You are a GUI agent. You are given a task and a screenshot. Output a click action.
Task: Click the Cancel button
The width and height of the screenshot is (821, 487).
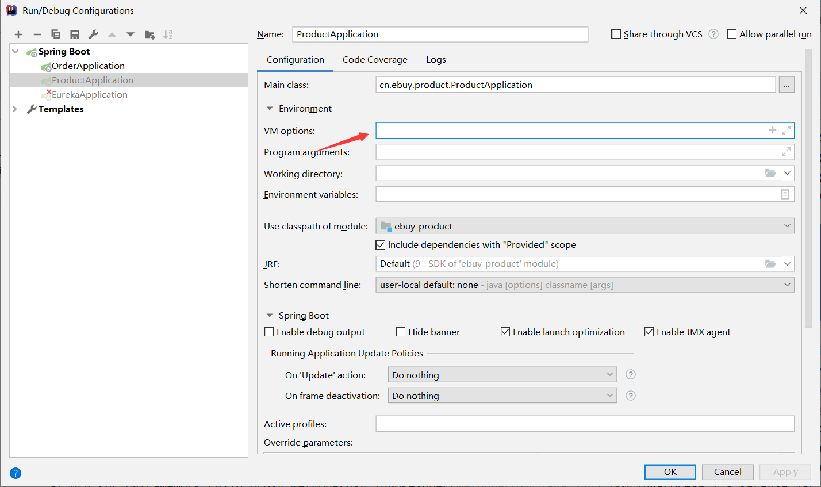(727, 472)
